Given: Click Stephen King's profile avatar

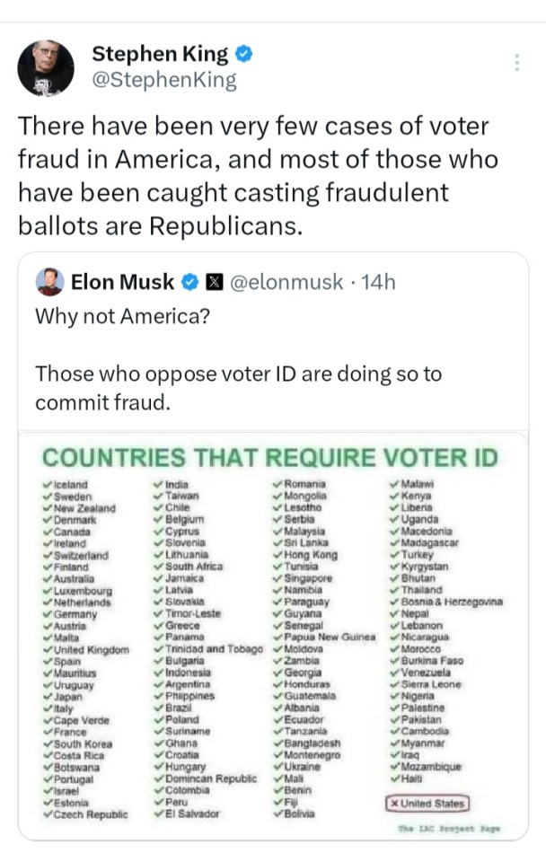Looking at the screenshot, I should [46, 68].
